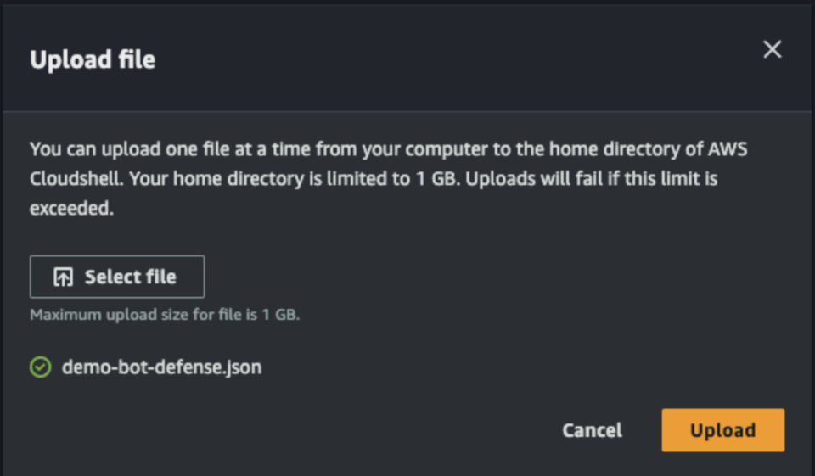Viewport: 815px width, 476px height.
Task: Click the word exceeded in the description
Action: click(71, 209)
